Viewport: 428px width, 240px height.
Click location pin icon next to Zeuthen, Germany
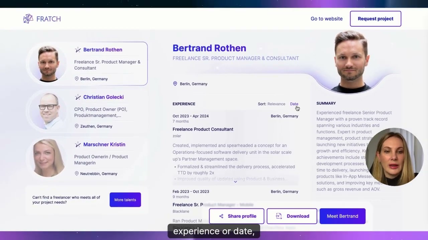77,126
